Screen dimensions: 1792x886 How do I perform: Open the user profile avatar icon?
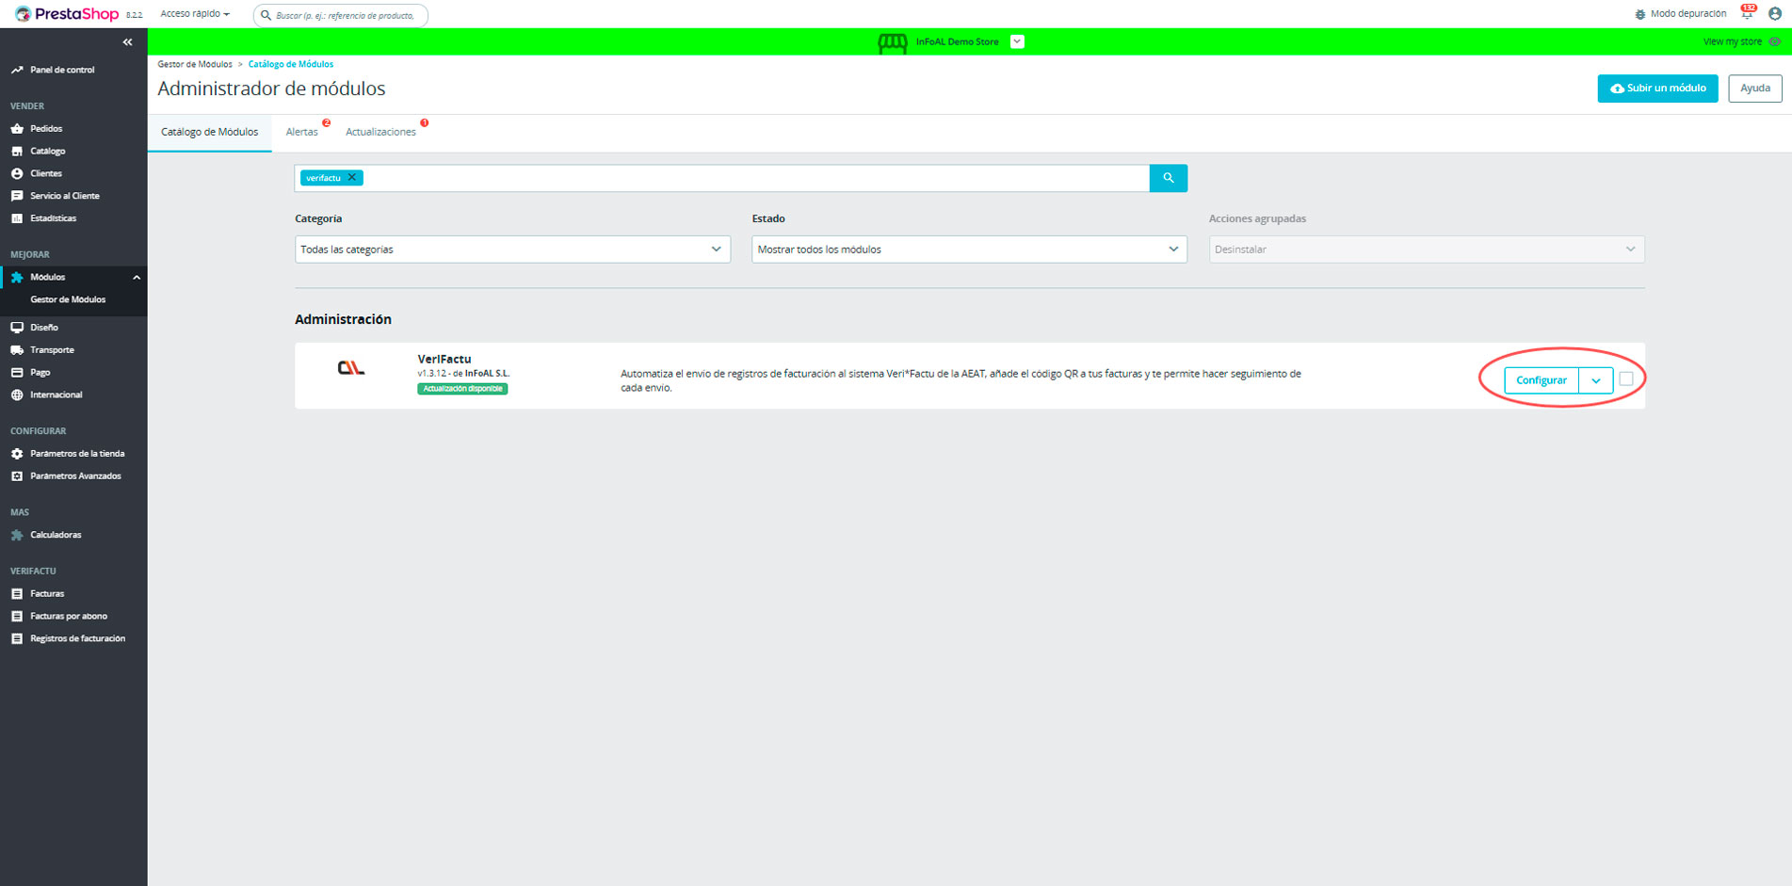(x=1775, y=14)
